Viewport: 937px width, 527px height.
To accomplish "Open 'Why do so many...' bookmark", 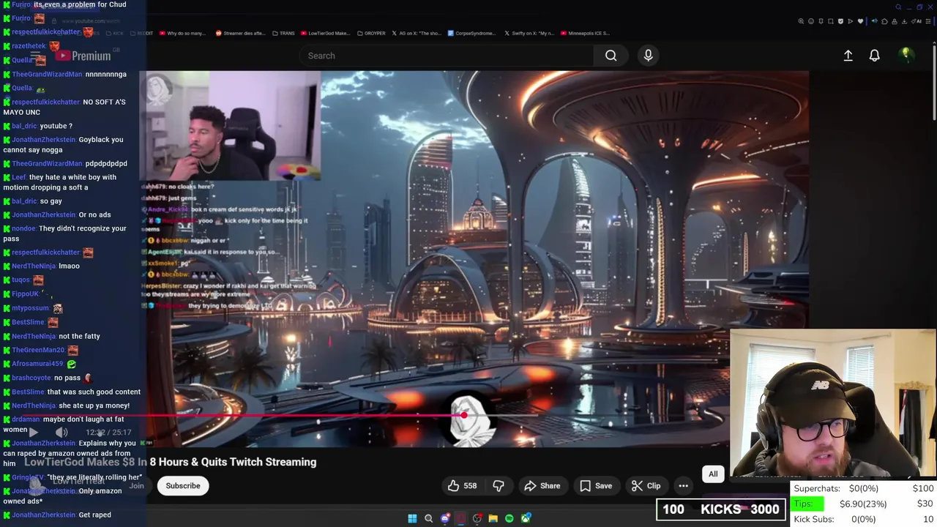I will click(182, 33).
